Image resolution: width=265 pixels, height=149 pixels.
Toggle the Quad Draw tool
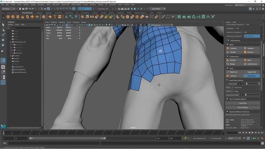(251, 76)
